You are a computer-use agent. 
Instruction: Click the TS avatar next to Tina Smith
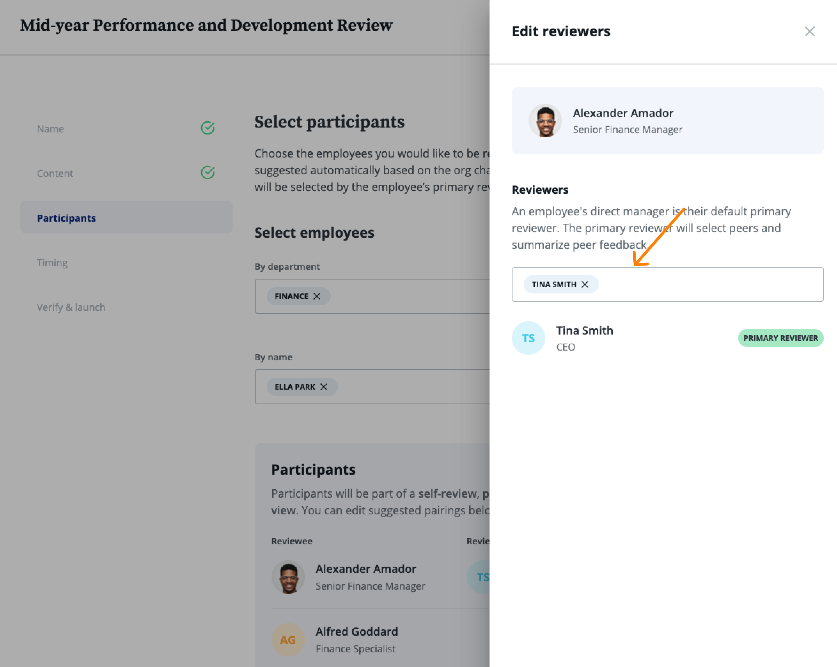click(x=529, y=338)
